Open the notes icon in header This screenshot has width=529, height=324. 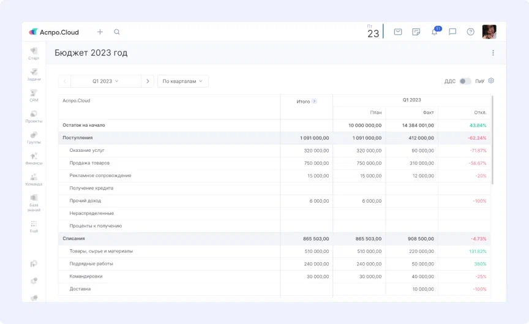tap(416, 32)
